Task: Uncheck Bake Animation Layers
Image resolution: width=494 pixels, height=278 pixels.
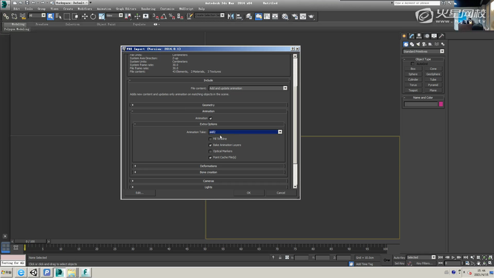Action: pos(210,145)
